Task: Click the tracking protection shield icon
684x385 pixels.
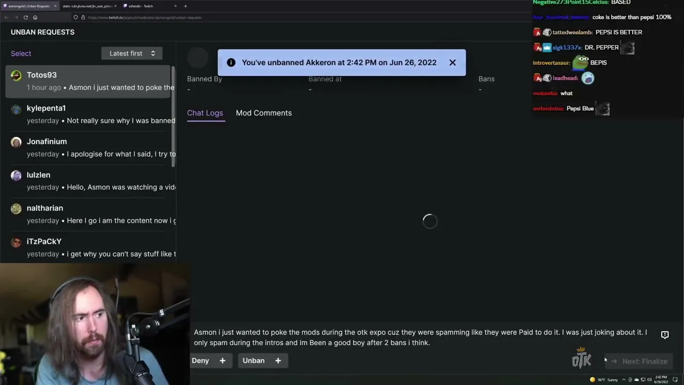Action: [75, 18]
